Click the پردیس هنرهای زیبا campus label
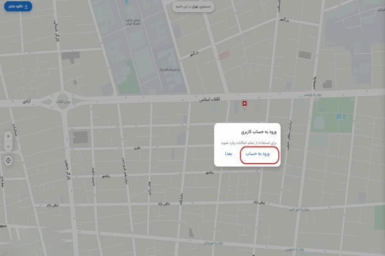This screenshot has height=256, width=385. (x=169, y=70)
